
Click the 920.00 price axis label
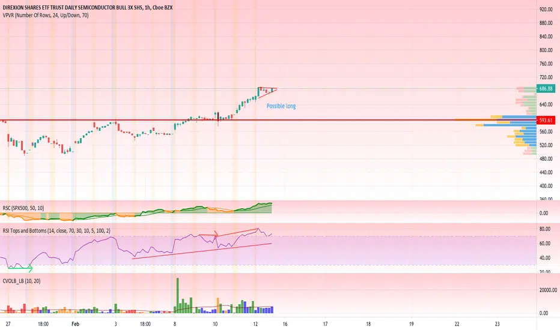pos(546,9)
